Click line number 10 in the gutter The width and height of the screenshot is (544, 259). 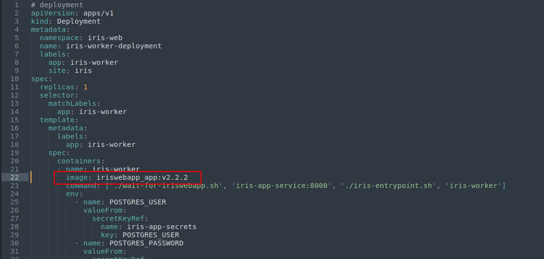click(14, 79)
